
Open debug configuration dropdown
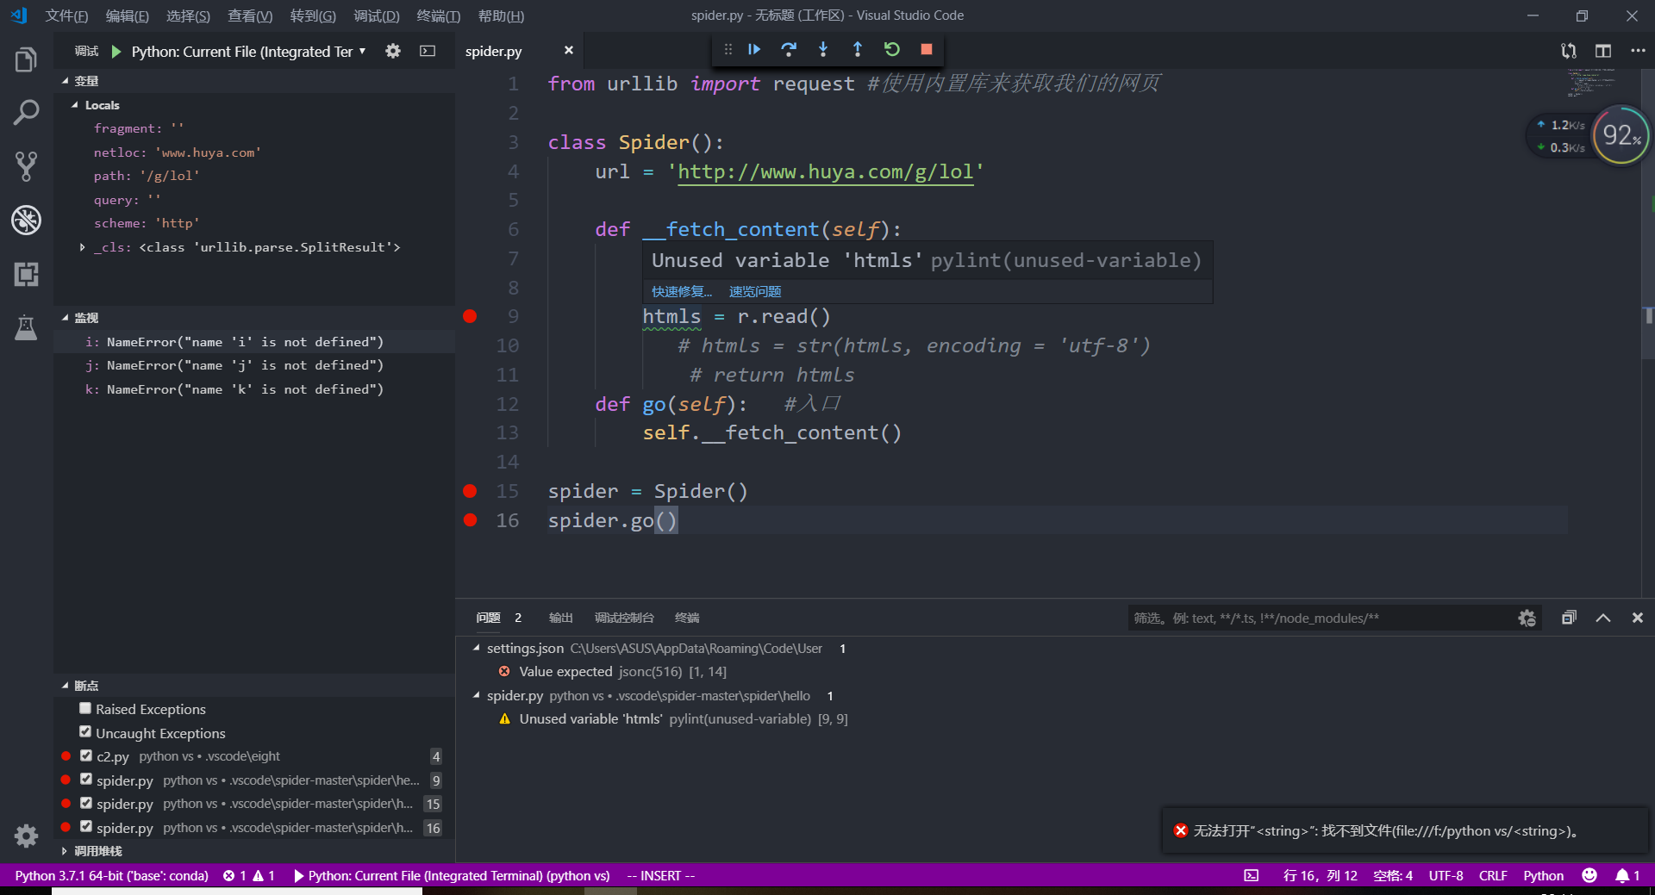coord(248,52)
